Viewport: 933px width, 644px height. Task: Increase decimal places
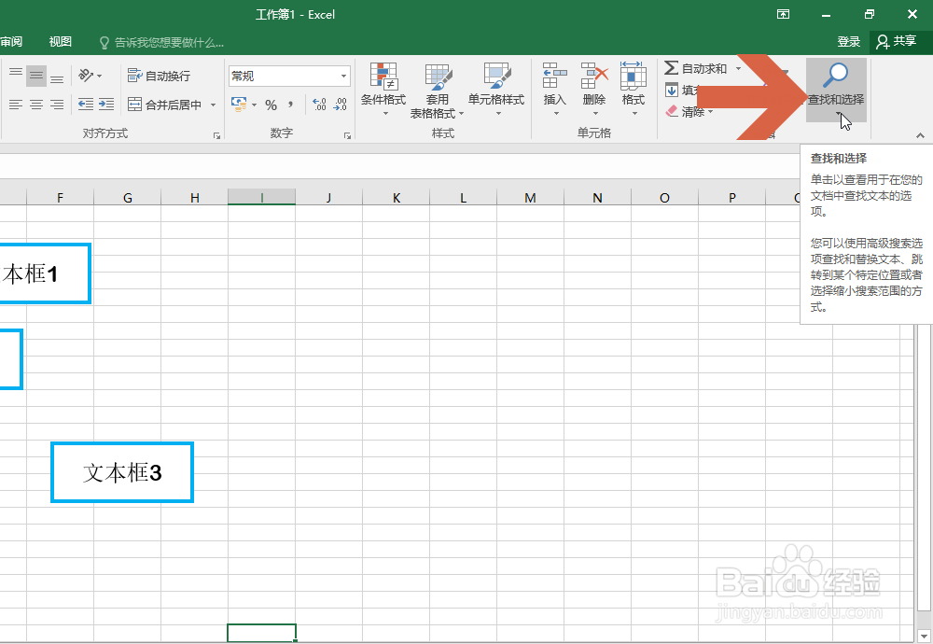pos(319,105)
